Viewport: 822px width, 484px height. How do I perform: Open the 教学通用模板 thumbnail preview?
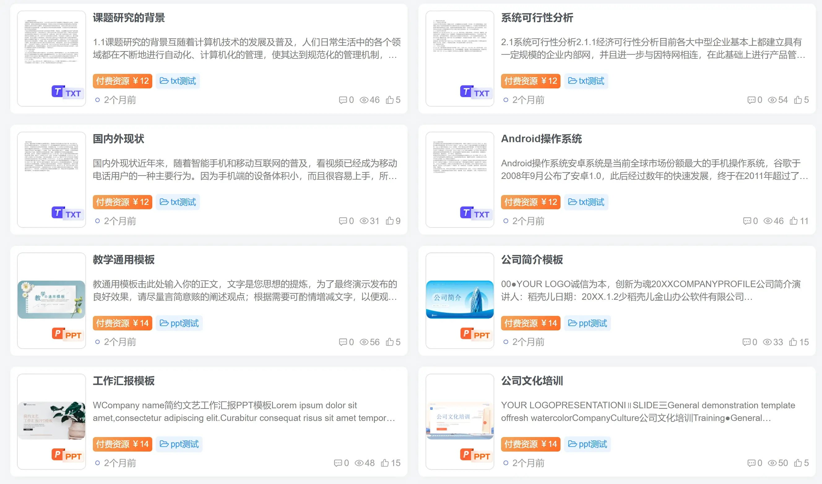[x=51, y=300]
